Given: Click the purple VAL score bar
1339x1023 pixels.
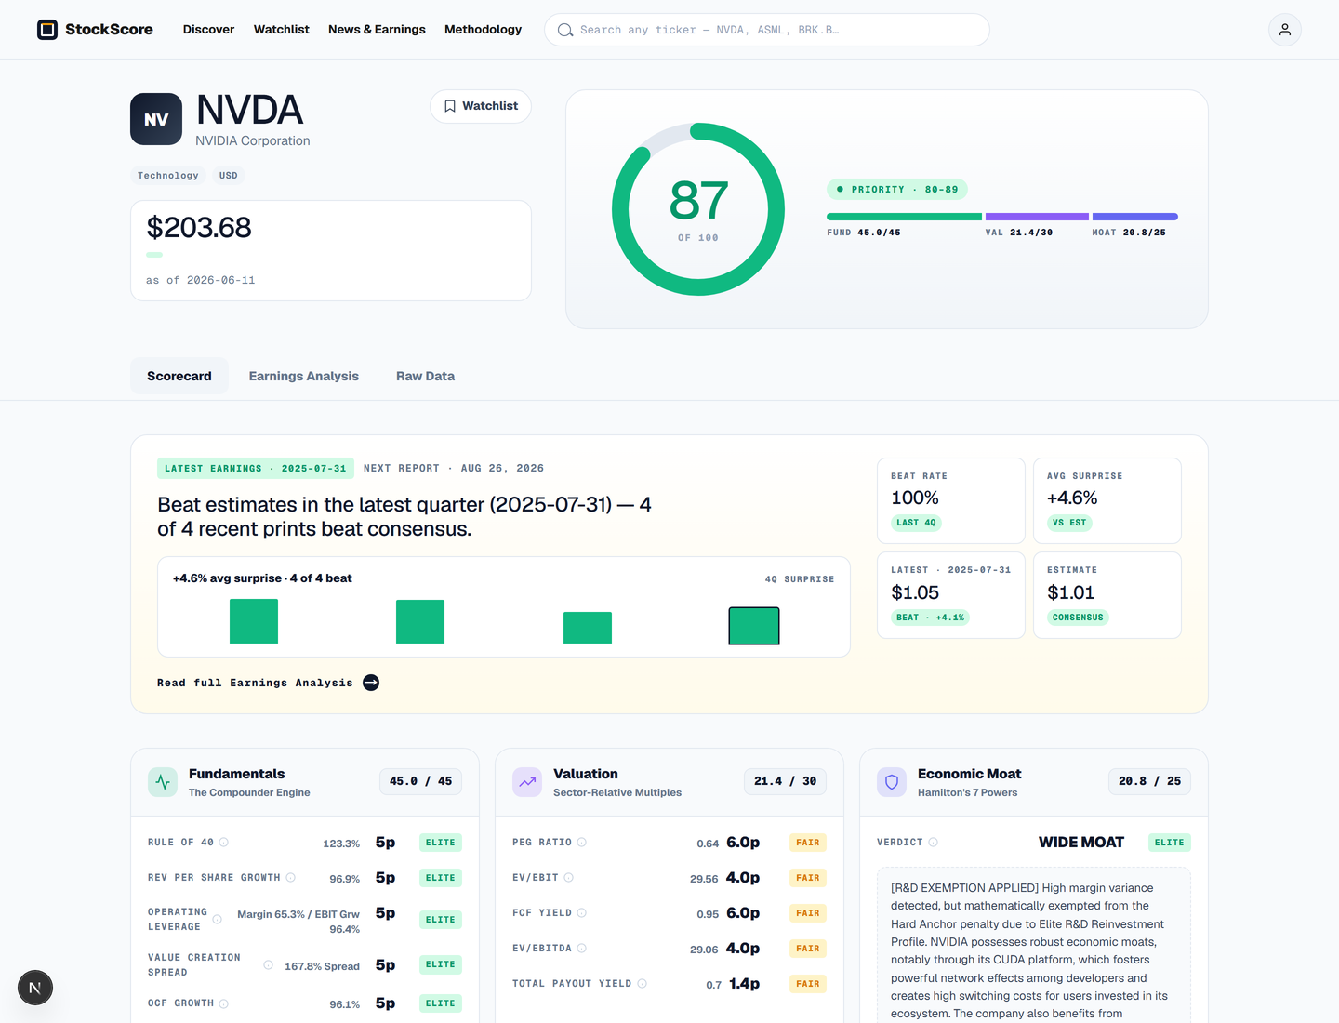Looking at the screenshot, I should pyautogui.click(x=1037, y=217).
